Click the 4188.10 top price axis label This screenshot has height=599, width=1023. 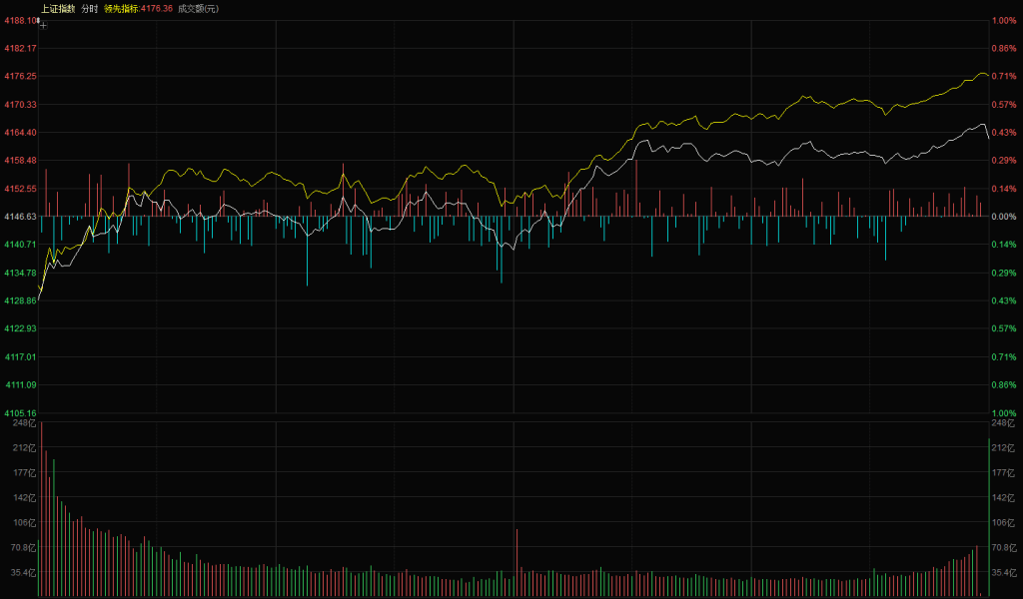[20, 20]
